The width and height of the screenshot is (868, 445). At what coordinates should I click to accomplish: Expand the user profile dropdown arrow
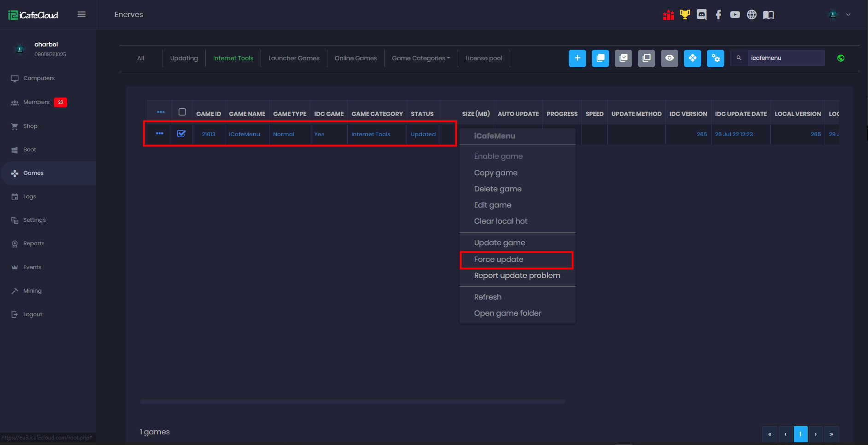[848, 15]
